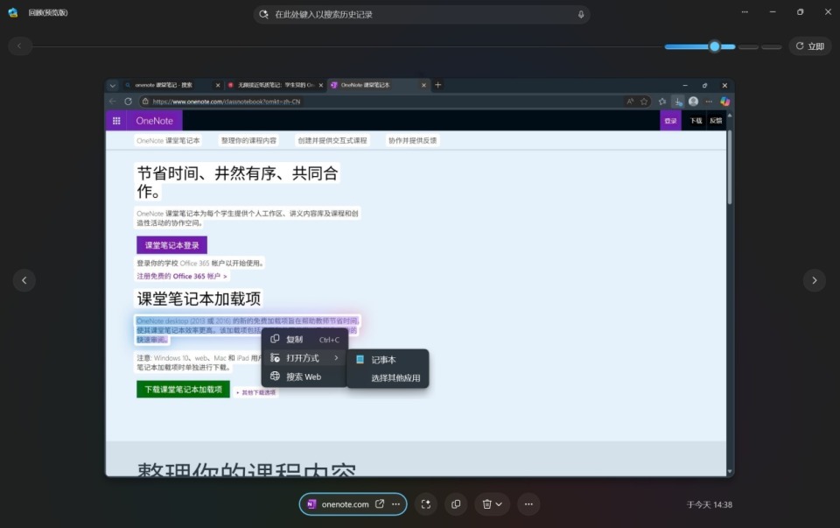Click the delete (trash) snapshot icon
This screenshot has height=528, width=840.
(487, 503)
